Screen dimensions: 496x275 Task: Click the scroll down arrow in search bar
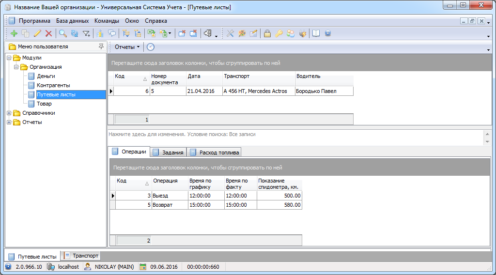click(x=487, y=141)
